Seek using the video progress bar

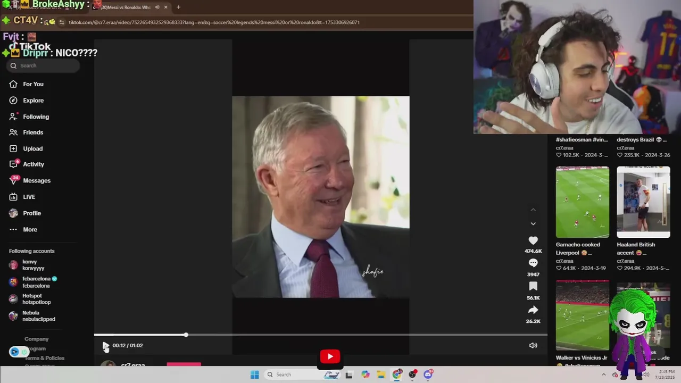[x=321, y=335]
